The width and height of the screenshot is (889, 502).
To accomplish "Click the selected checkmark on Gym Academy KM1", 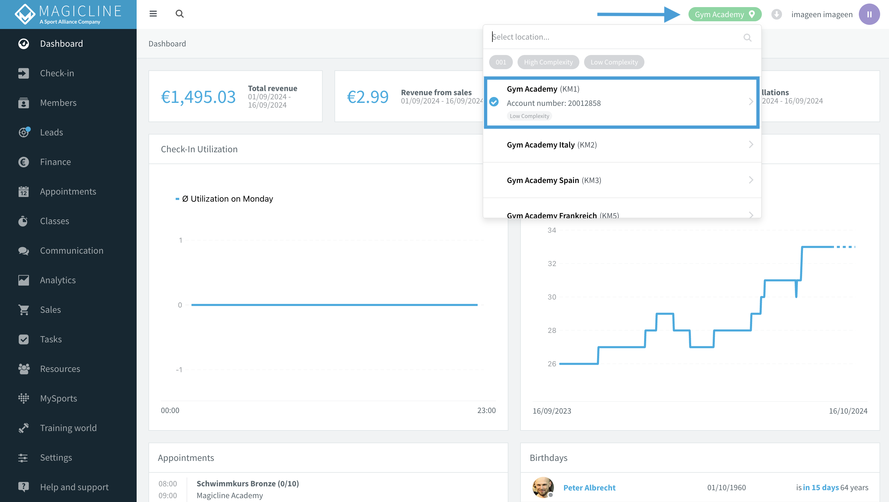I will point(494,102).
